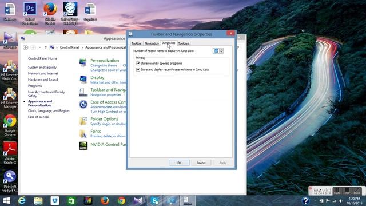Open Adobe Reader X desktop shortcut
This screenshot has height=206, width=366.
(x=10, y=153)
